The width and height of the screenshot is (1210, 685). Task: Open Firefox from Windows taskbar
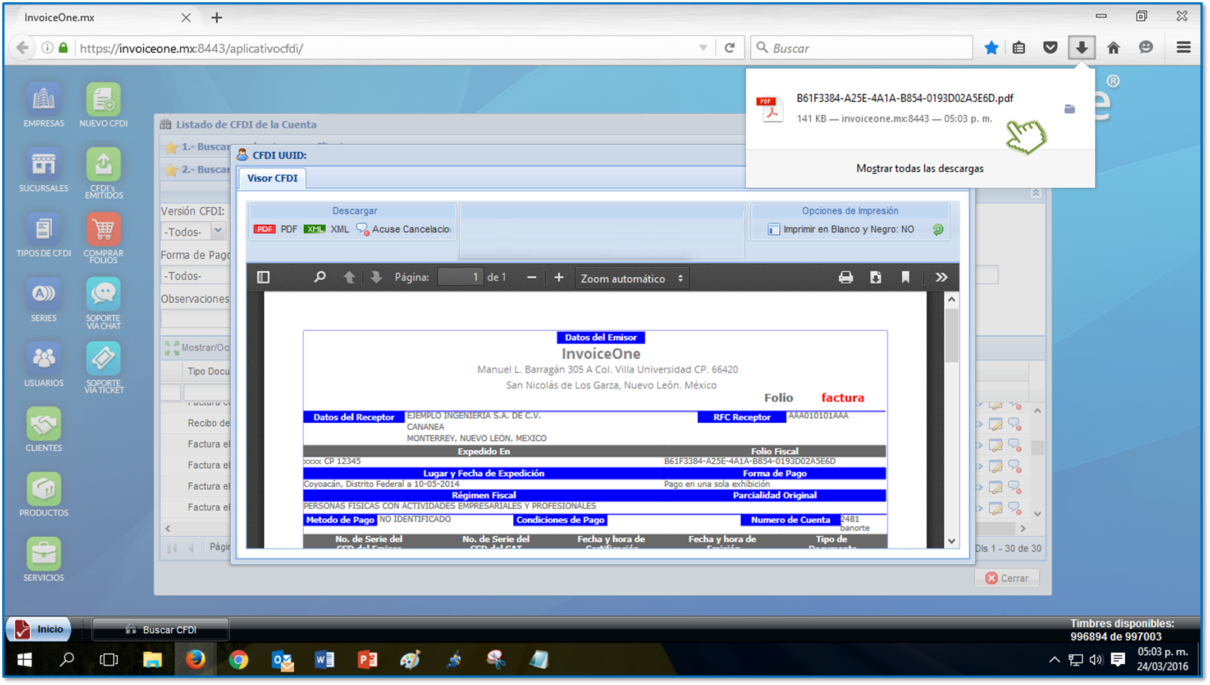coord(195,660)
